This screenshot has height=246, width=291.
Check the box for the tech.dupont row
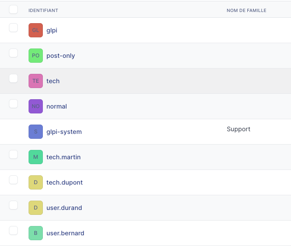coord(13,180)
